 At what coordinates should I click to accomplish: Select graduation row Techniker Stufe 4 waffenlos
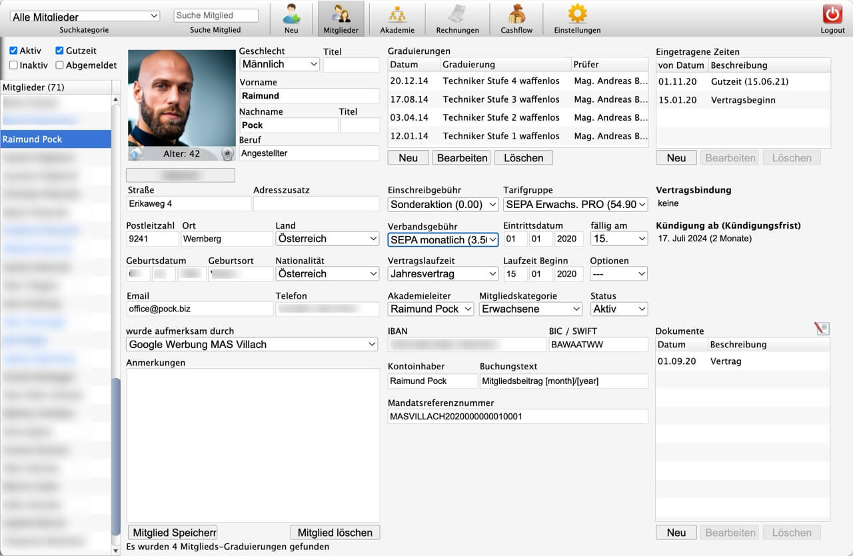[518, 81]
